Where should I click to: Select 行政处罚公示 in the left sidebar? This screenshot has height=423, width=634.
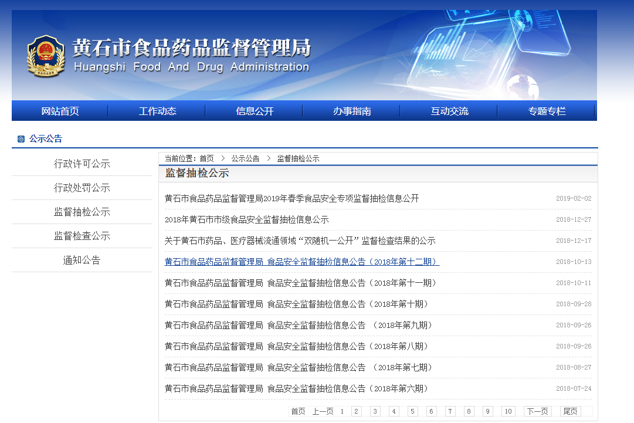82,188
